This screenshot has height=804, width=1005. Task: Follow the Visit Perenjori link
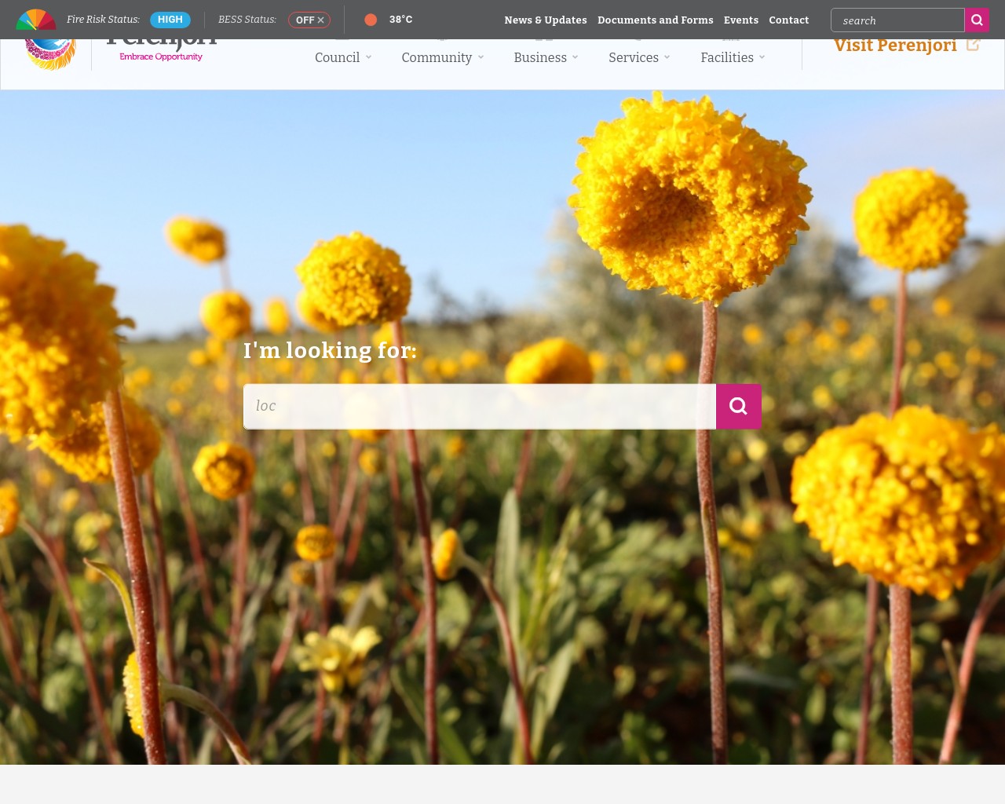[x=895, y=46]
